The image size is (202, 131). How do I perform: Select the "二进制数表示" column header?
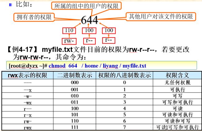[x=75, y=75]
